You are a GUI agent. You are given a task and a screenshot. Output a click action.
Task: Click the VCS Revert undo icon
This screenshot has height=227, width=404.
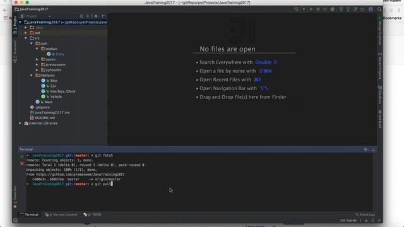[x=362, y=9]
